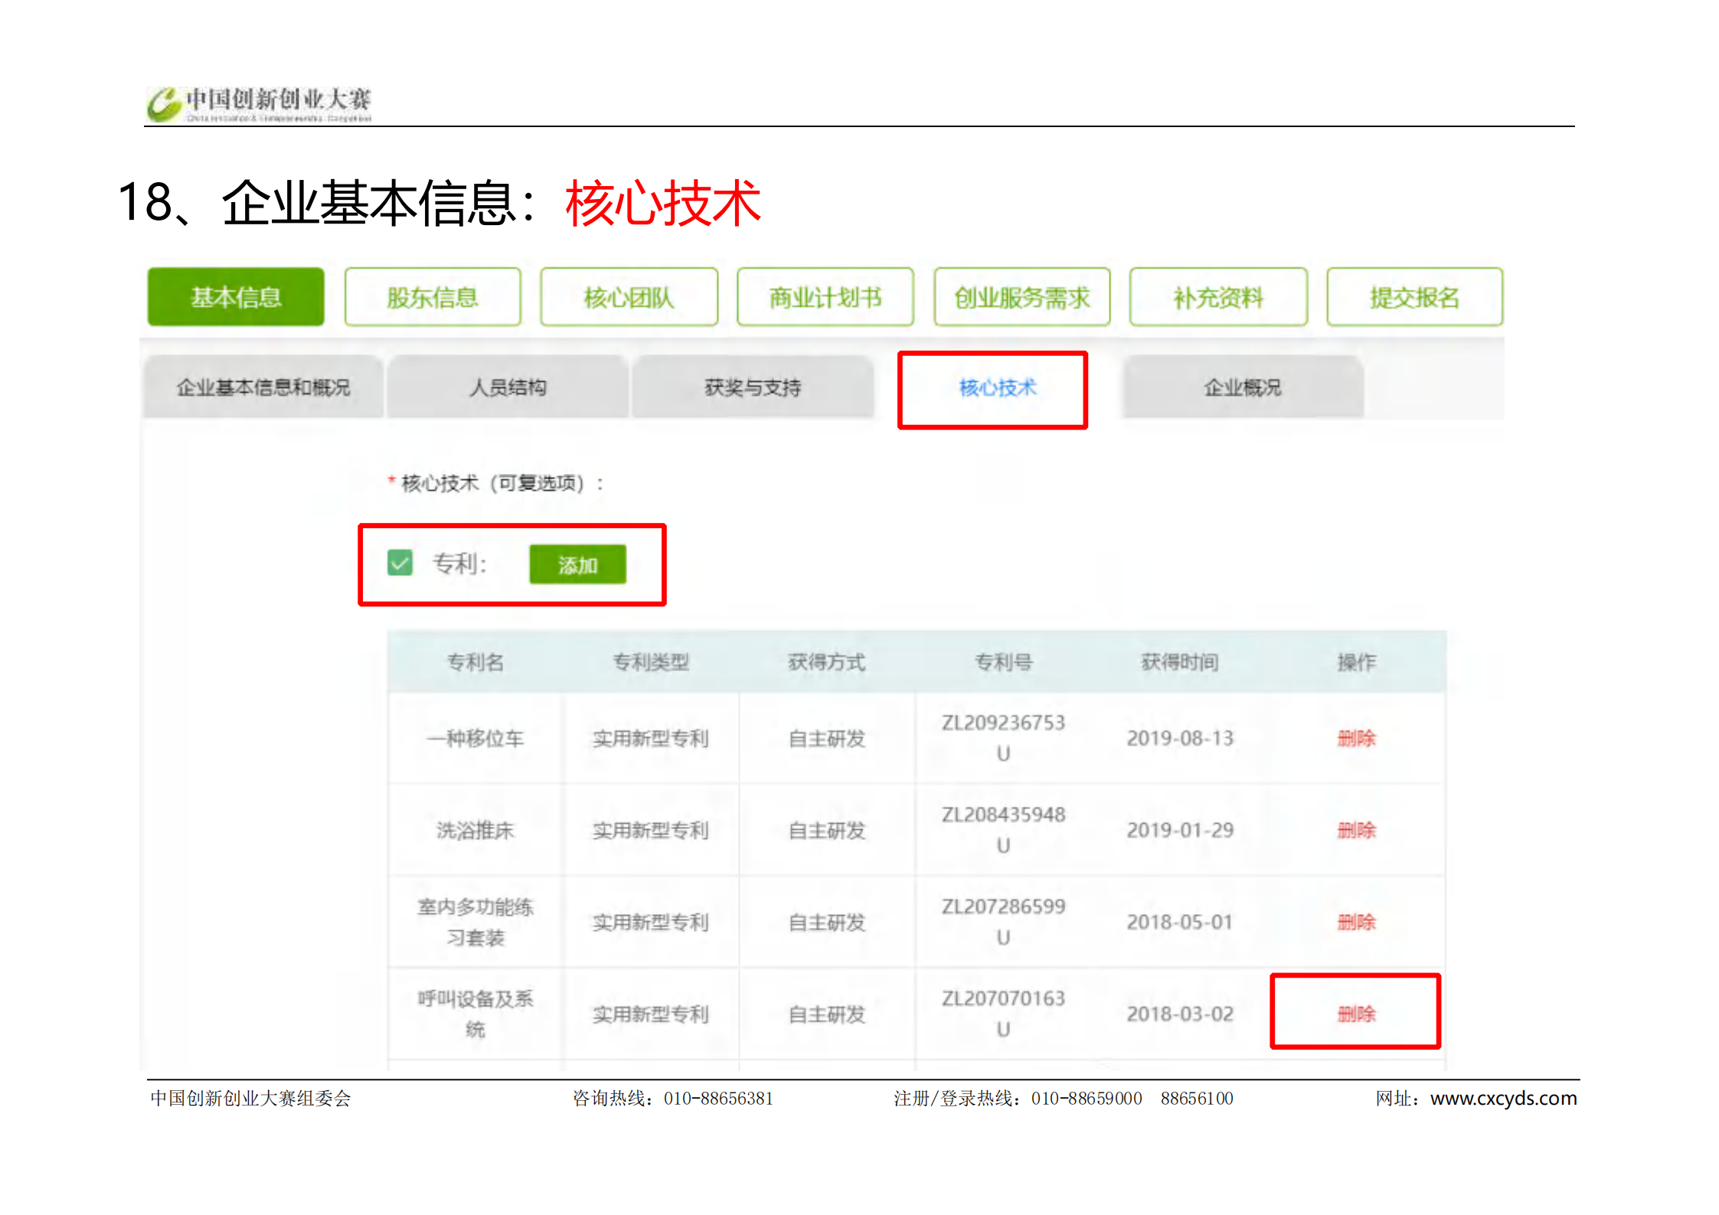
Task: Open the 企业概况 sub-tab
Action: (x=1242, y=387)
